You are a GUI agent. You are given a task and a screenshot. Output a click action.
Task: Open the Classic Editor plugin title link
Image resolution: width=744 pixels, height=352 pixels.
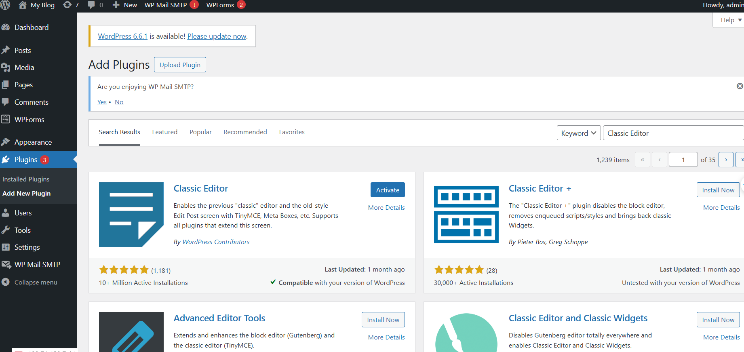coord(201,188)
